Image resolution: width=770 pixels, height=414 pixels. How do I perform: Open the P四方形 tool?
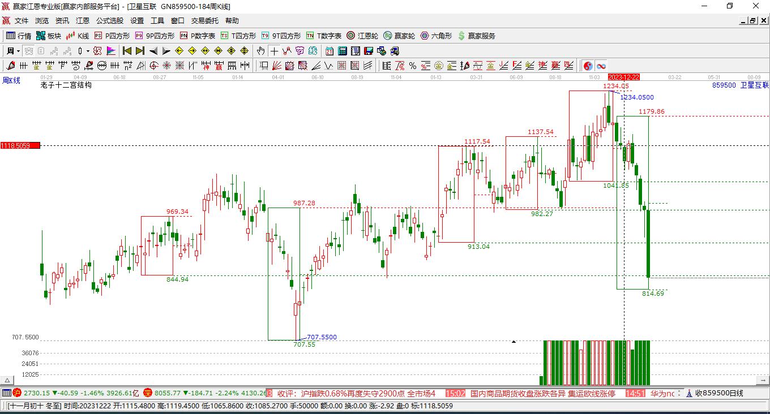coord(112,36)
